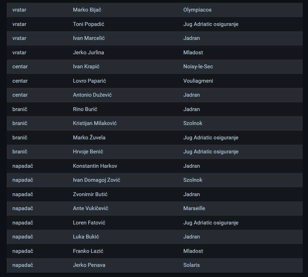Select player Luka Bukić

click(x=86, y=237)
